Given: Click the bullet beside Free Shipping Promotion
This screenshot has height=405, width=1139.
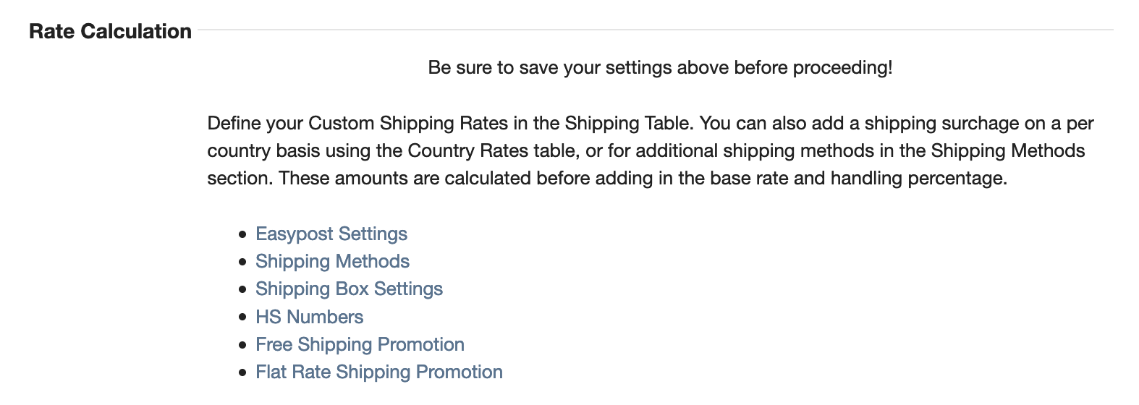Looking at the screenshot, I should click(x=242, y=345).
